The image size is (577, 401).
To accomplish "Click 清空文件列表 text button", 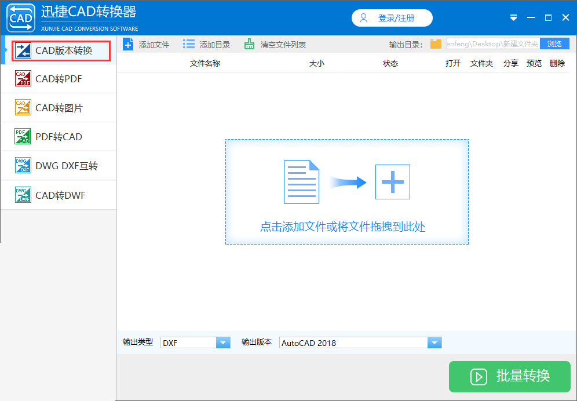I will pos(283,45).
